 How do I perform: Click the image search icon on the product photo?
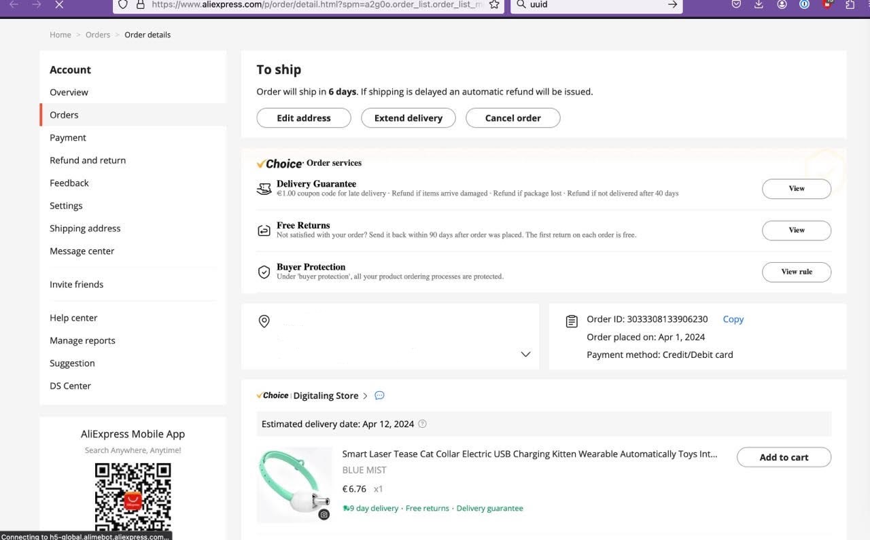coord(324,514)
